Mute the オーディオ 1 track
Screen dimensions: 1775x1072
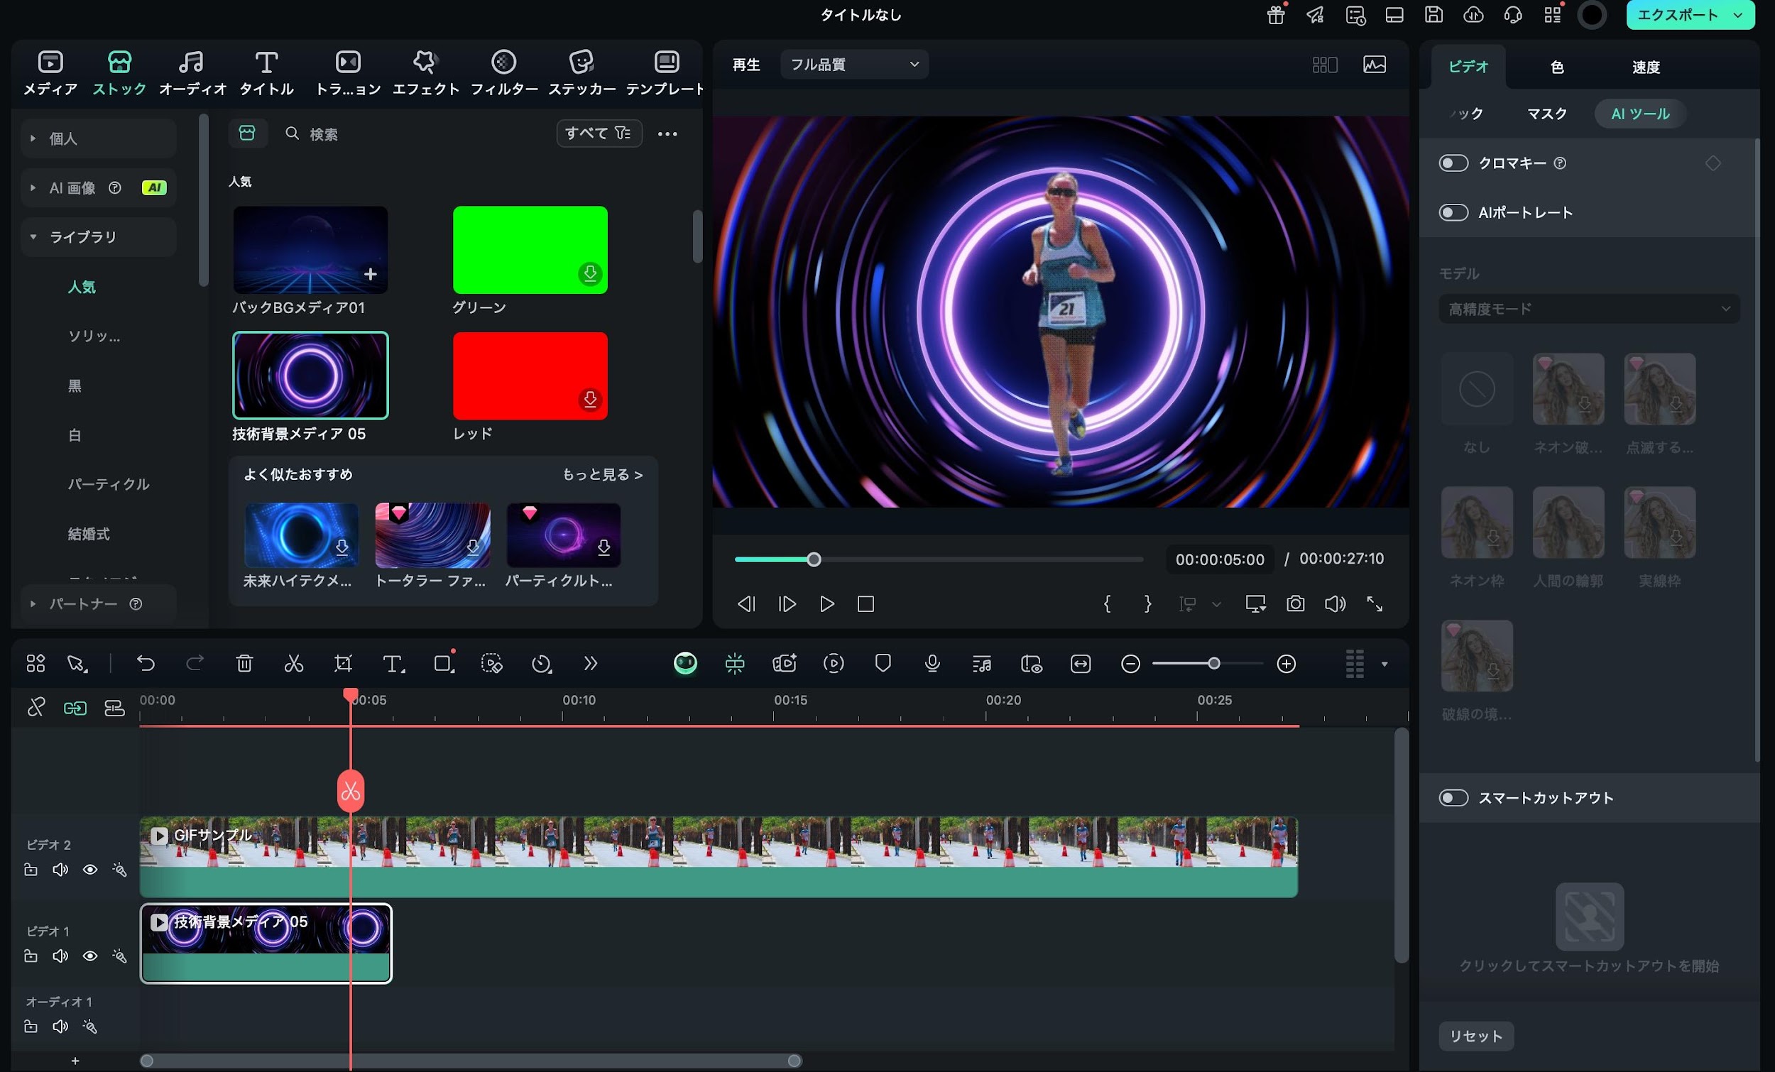(x=60, y=1026)
